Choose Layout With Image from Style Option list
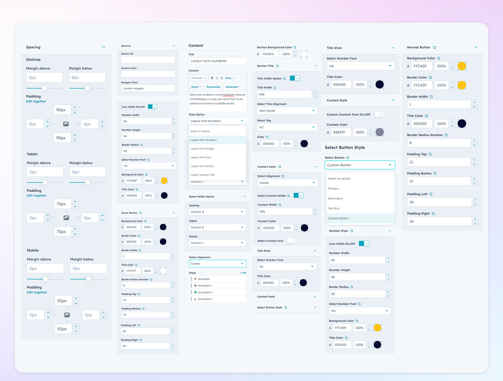 point(202,149)
